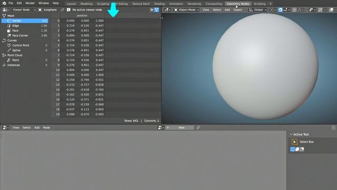Switch to the Modeling workspace tab
Image resolution: width=337 pixels, height=190 pixels.
pyautogui.click(x=86, y=4)
